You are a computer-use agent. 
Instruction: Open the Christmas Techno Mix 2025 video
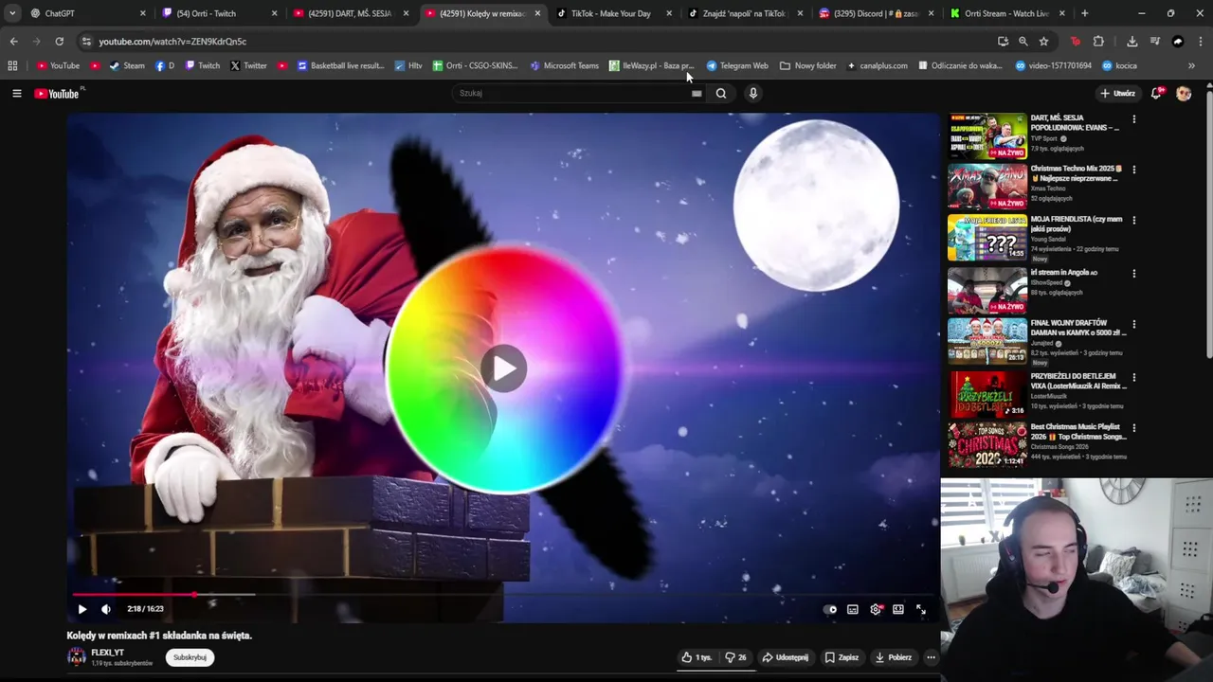pyautogui.click(x=987, y=187)
